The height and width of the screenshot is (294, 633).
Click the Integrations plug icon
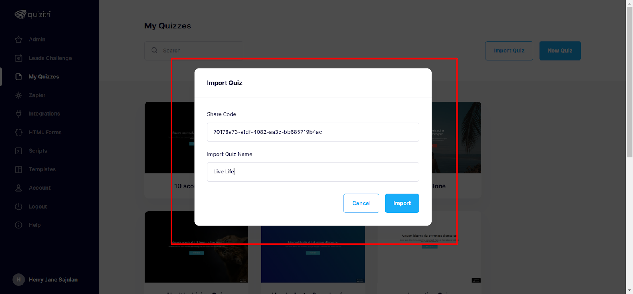coord(19,114)
